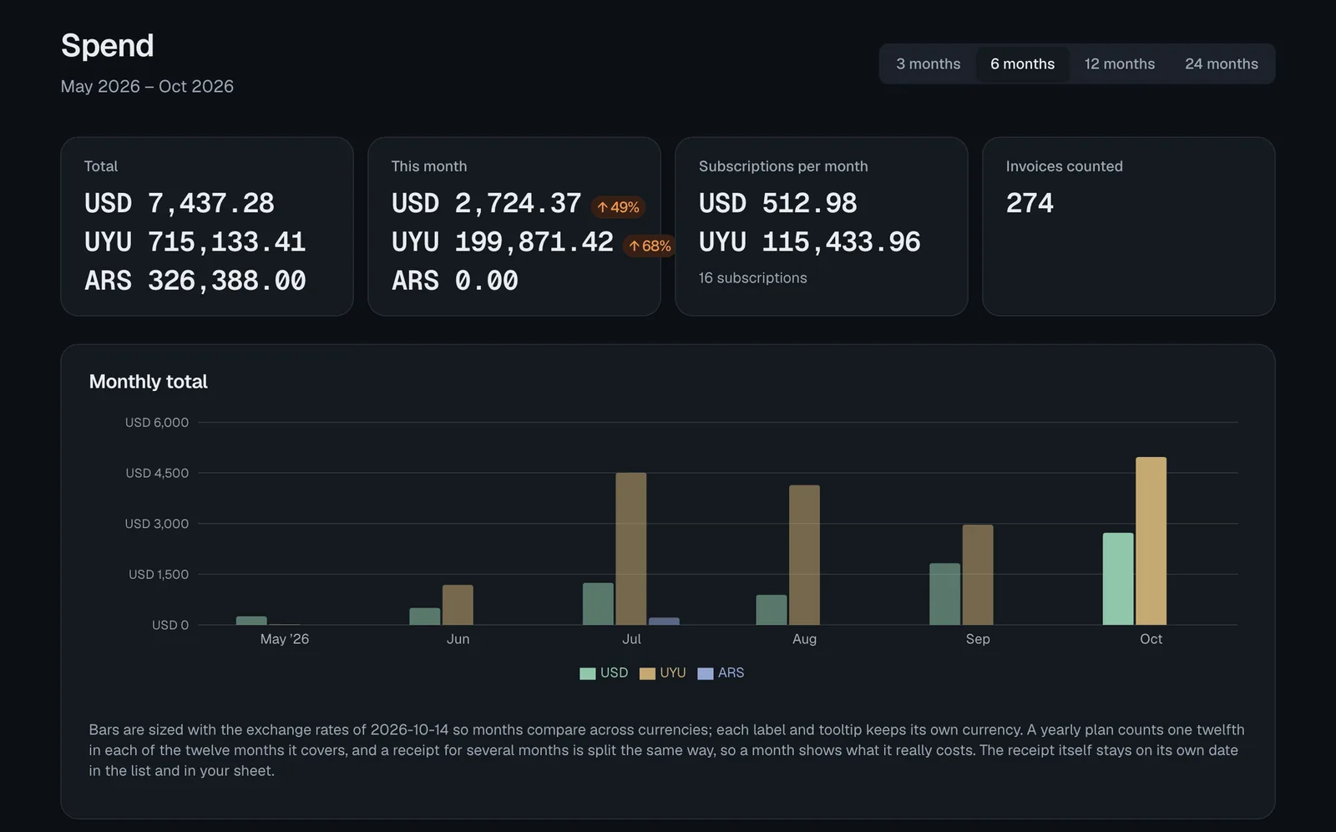Screen dimensions: 1336x832
Task: Click the 16 subscriptions text
Action: click(x=752, y=278)
